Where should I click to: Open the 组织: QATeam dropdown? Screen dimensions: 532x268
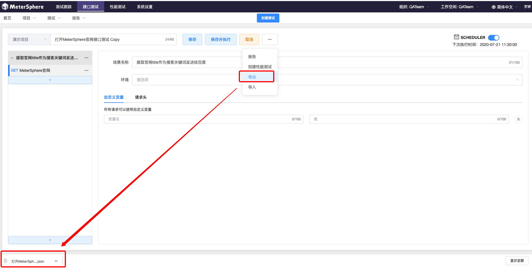click(x=414, y=7)
